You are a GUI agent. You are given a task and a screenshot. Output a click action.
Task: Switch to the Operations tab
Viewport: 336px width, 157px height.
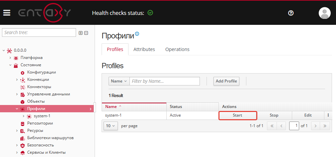[x=177, y=49]
